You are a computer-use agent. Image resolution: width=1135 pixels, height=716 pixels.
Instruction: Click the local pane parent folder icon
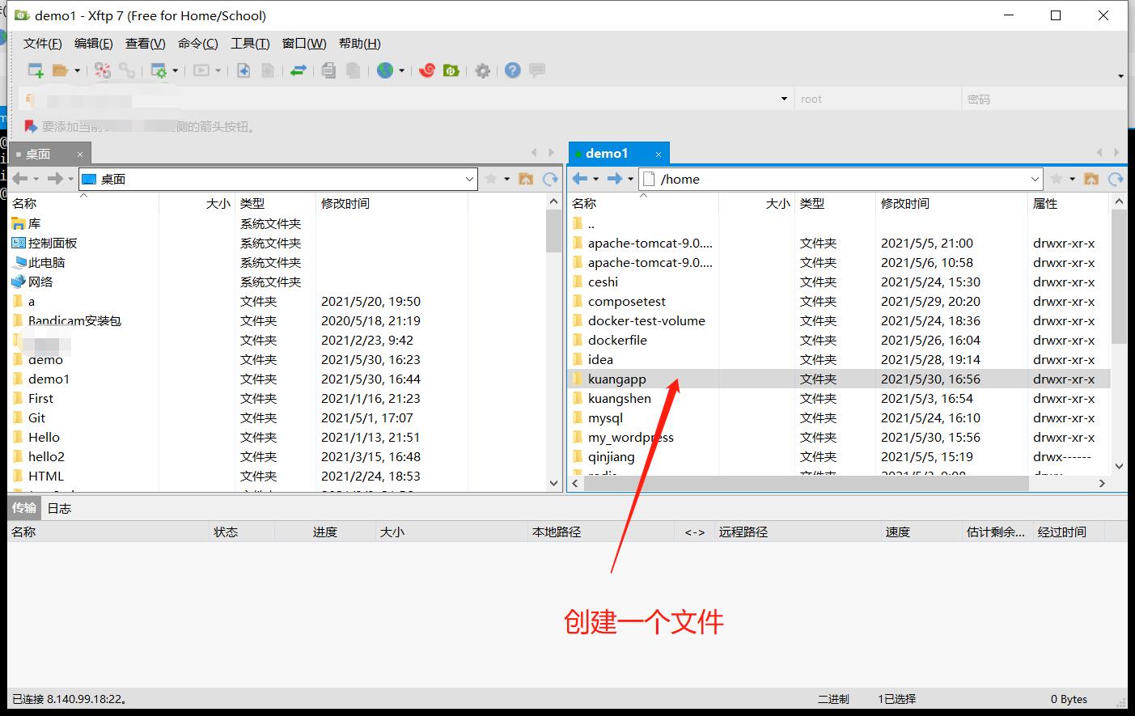click(x=526, y=179)
